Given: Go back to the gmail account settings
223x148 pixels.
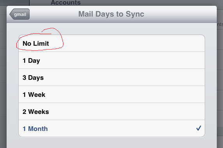Looking at the screenshot, I should tap(19, 14).
